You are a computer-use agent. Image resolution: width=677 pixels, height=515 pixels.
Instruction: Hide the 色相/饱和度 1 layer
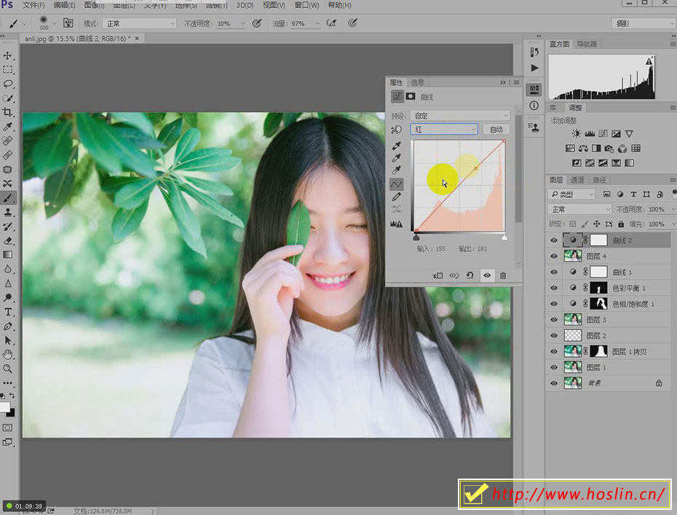554,304
